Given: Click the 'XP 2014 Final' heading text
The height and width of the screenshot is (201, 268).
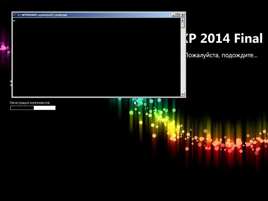Looking at the screenshot, I should (x=224, y=38).
